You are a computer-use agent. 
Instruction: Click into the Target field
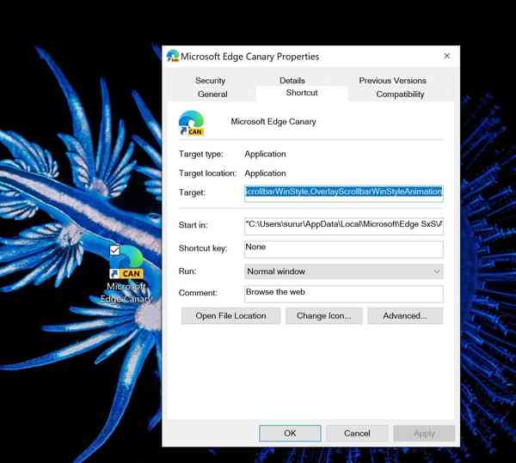pos(344,192)
